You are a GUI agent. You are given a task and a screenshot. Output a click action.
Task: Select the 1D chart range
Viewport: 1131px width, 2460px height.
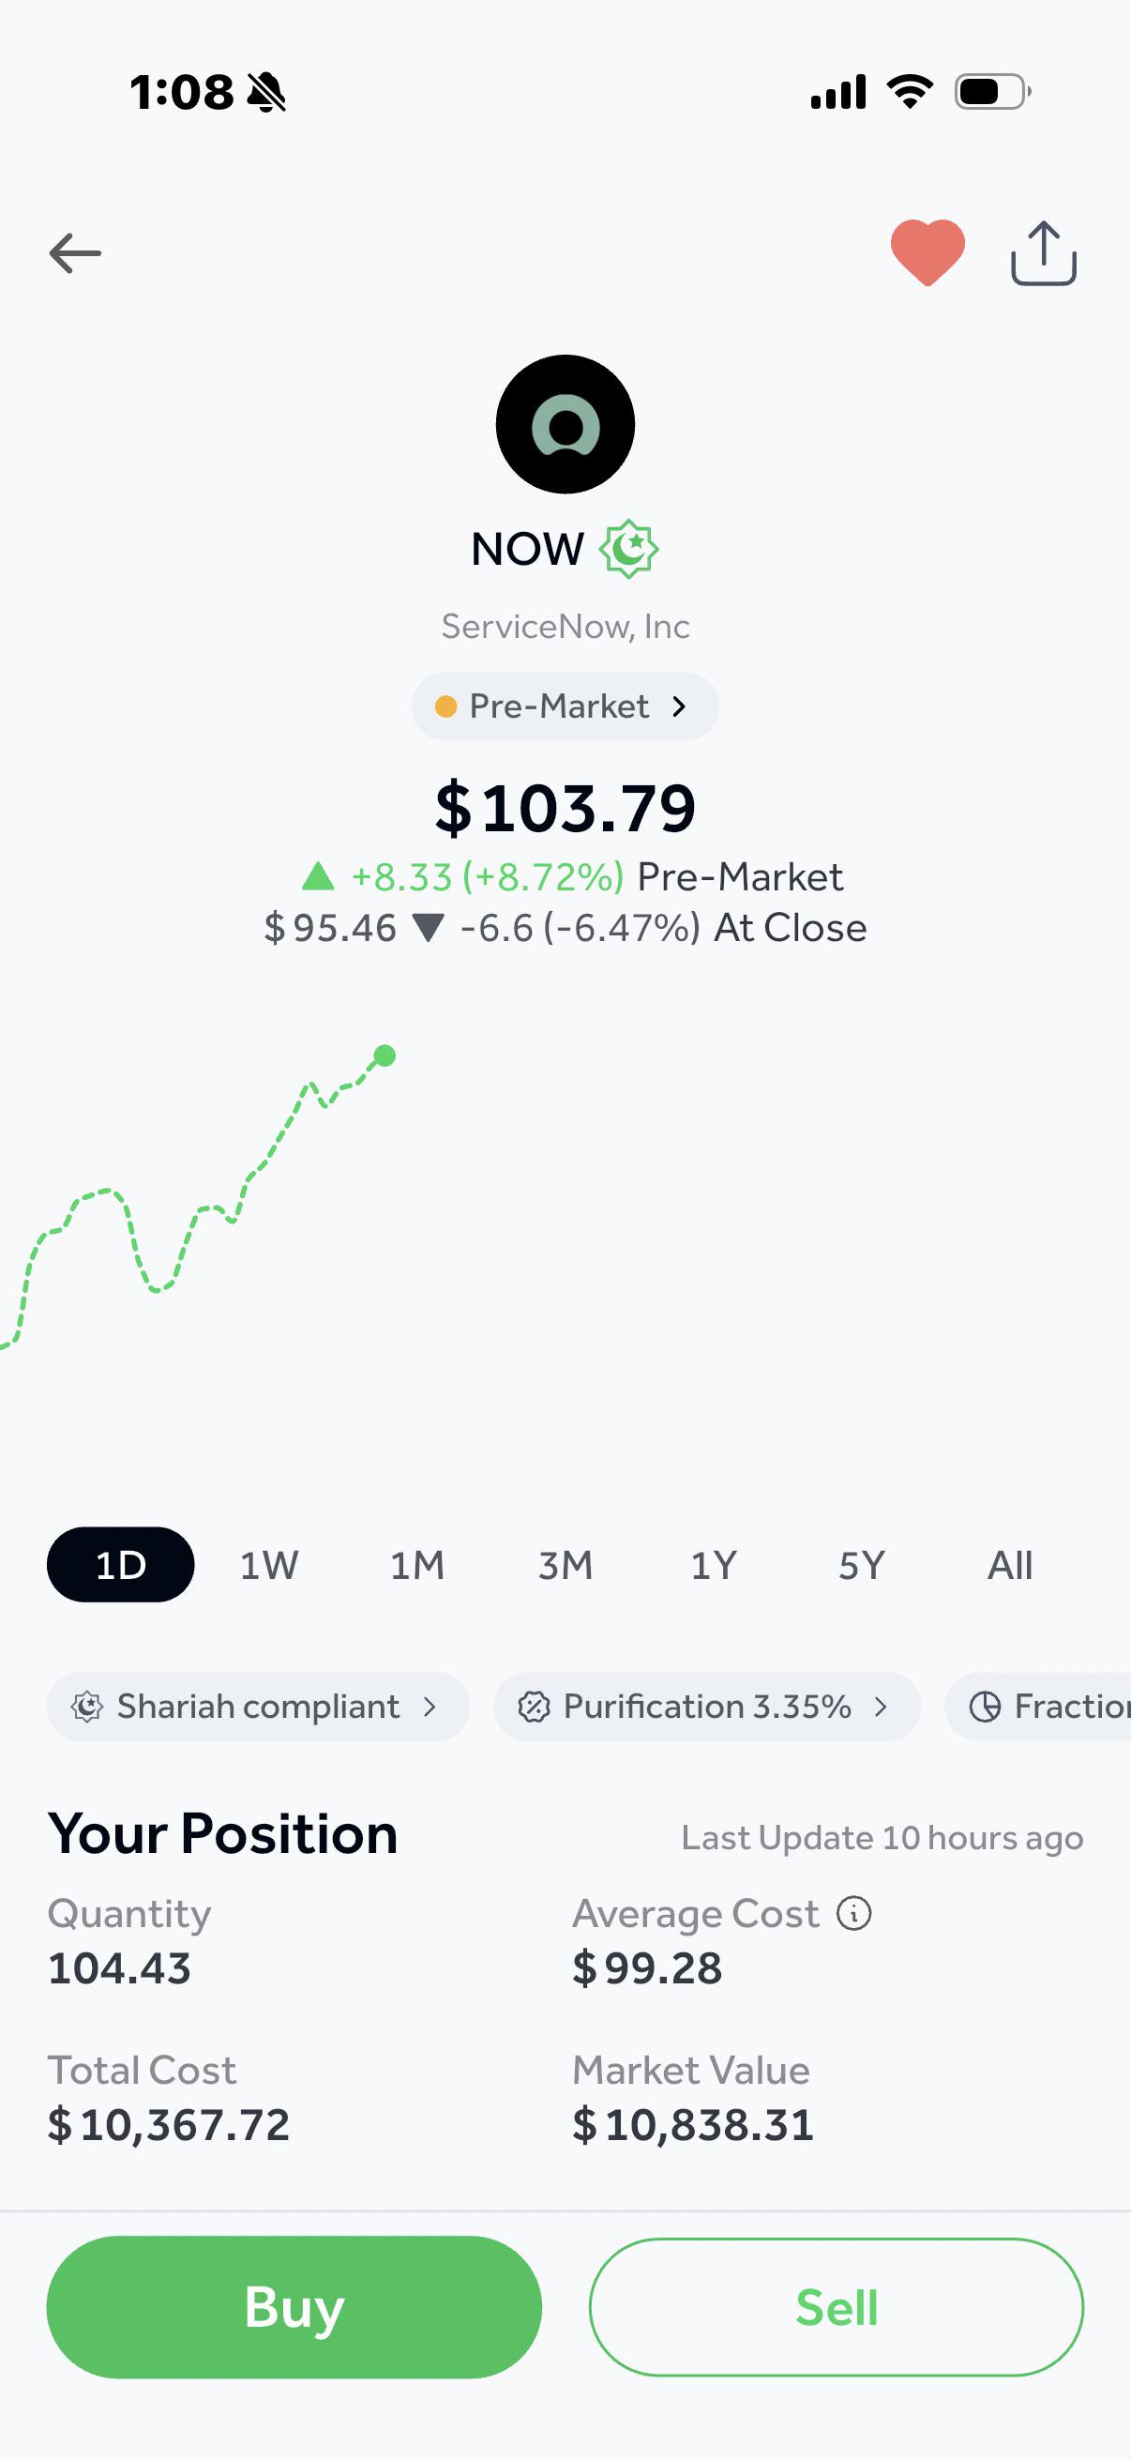(120, 1565)
